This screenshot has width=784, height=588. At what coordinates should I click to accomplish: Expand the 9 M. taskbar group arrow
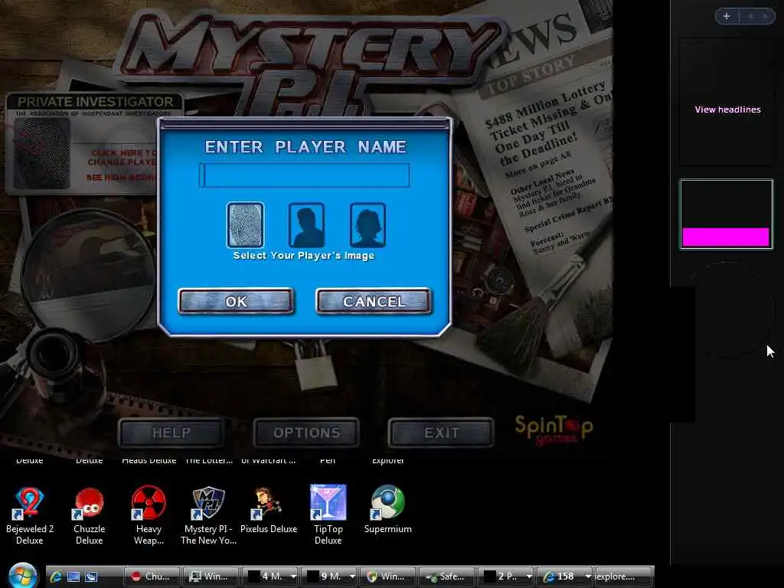352,577
